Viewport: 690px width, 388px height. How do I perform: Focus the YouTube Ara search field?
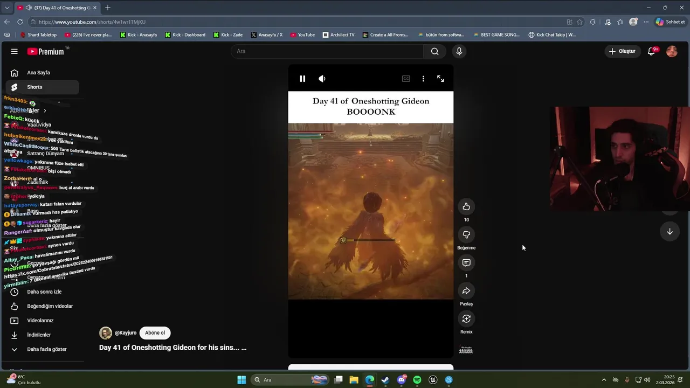click(x=328, y=51)
